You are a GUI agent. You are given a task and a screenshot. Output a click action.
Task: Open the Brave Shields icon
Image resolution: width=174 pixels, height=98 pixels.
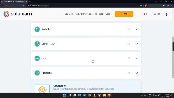pos(146,5)
